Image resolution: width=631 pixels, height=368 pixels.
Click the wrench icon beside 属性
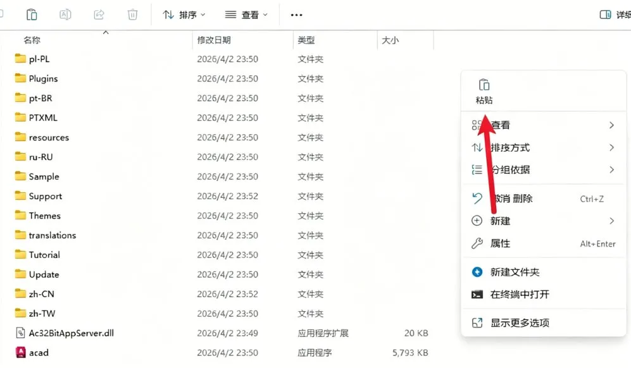pos(477,243)
